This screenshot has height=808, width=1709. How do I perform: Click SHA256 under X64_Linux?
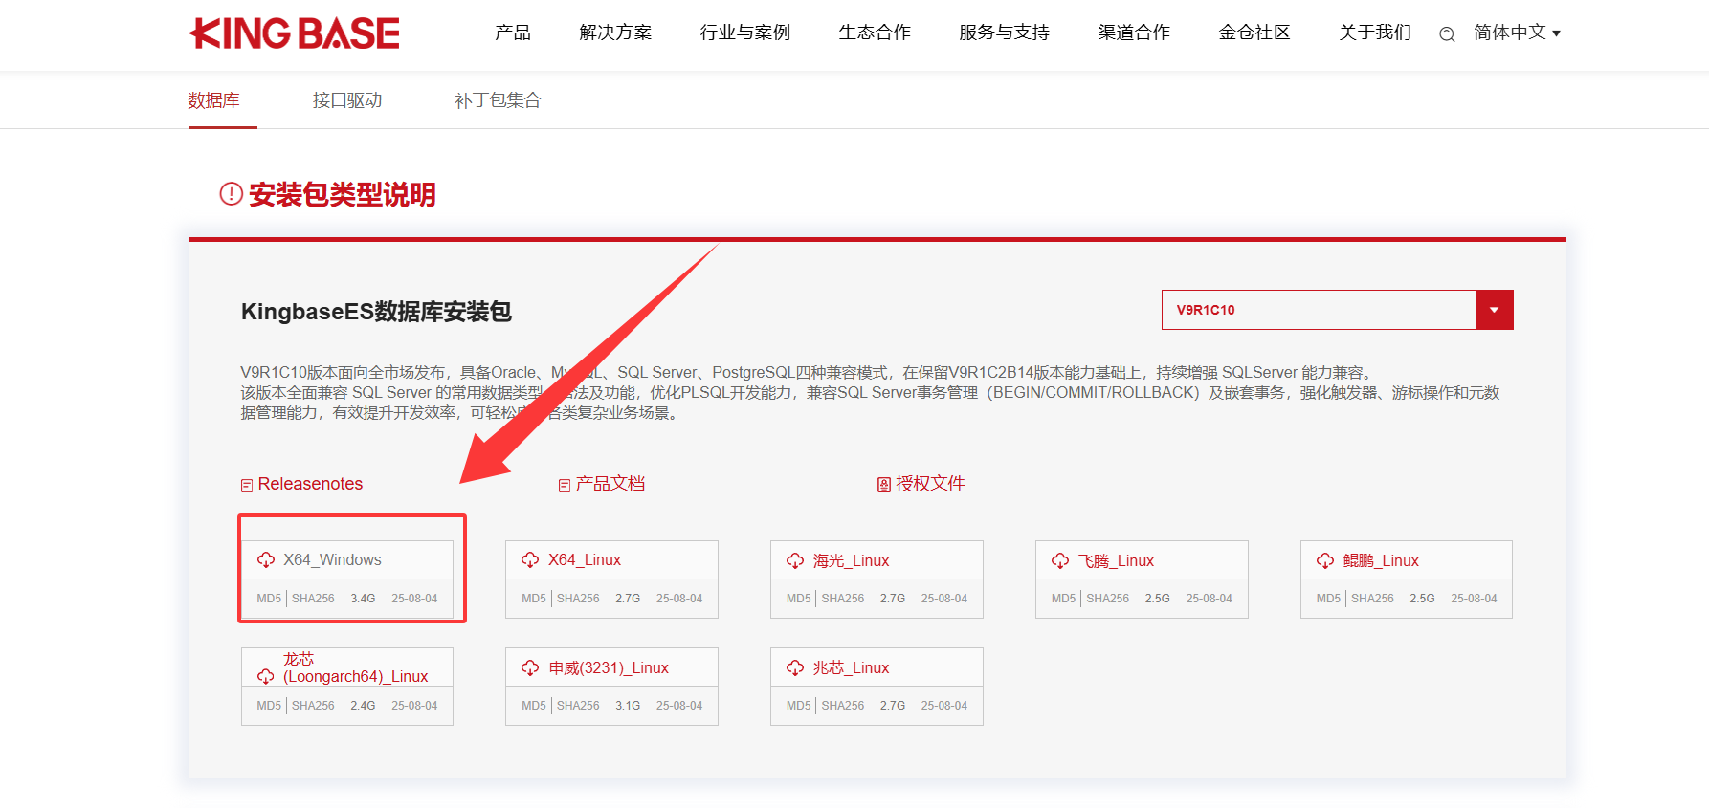pyautogui.click(x=578, y=599)
